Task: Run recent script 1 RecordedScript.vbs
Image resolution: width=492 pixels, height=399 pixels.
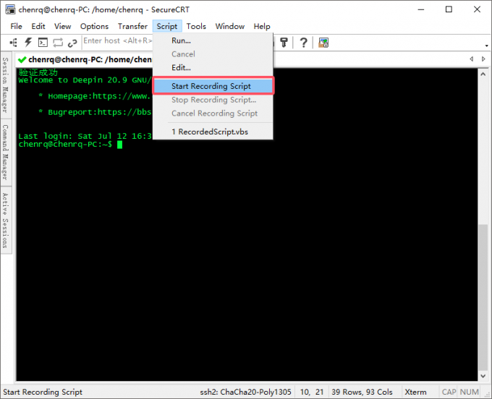Action: (213, 132)
